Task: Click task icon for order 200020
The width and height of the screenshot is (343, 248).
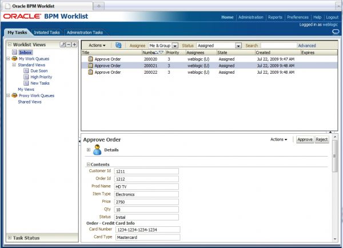Action: (x=90, y=59)
